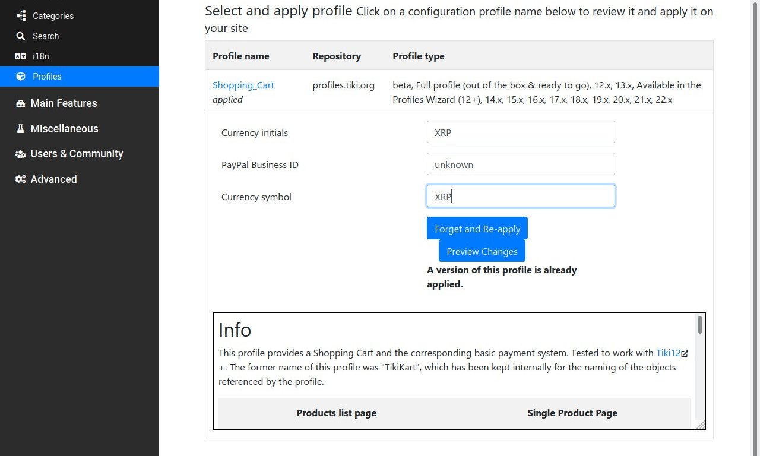Screen dimensions: 760x456
Task: Click the Users & Community group icon
Action: click(20, 154)
